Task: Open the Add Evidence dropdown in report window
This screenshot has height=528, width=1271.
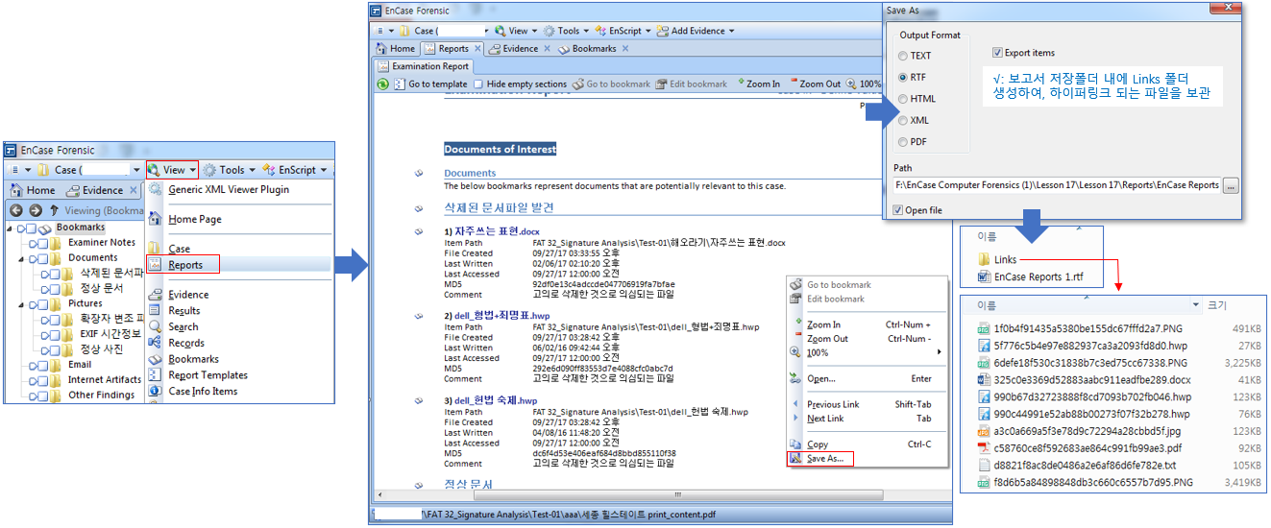Action: pos(697,31)
